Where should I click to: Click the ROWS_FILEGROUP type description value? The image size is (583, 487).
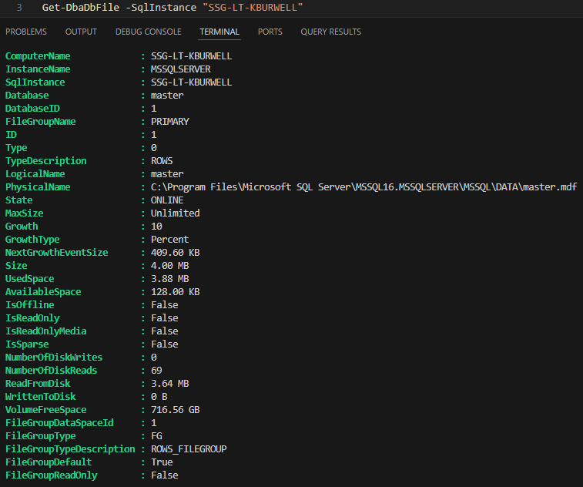tap(189, 449)
